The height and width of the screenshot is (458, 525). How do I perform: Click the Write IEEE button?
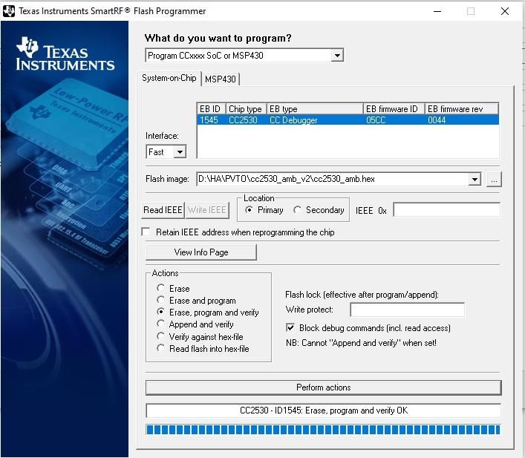207,210
